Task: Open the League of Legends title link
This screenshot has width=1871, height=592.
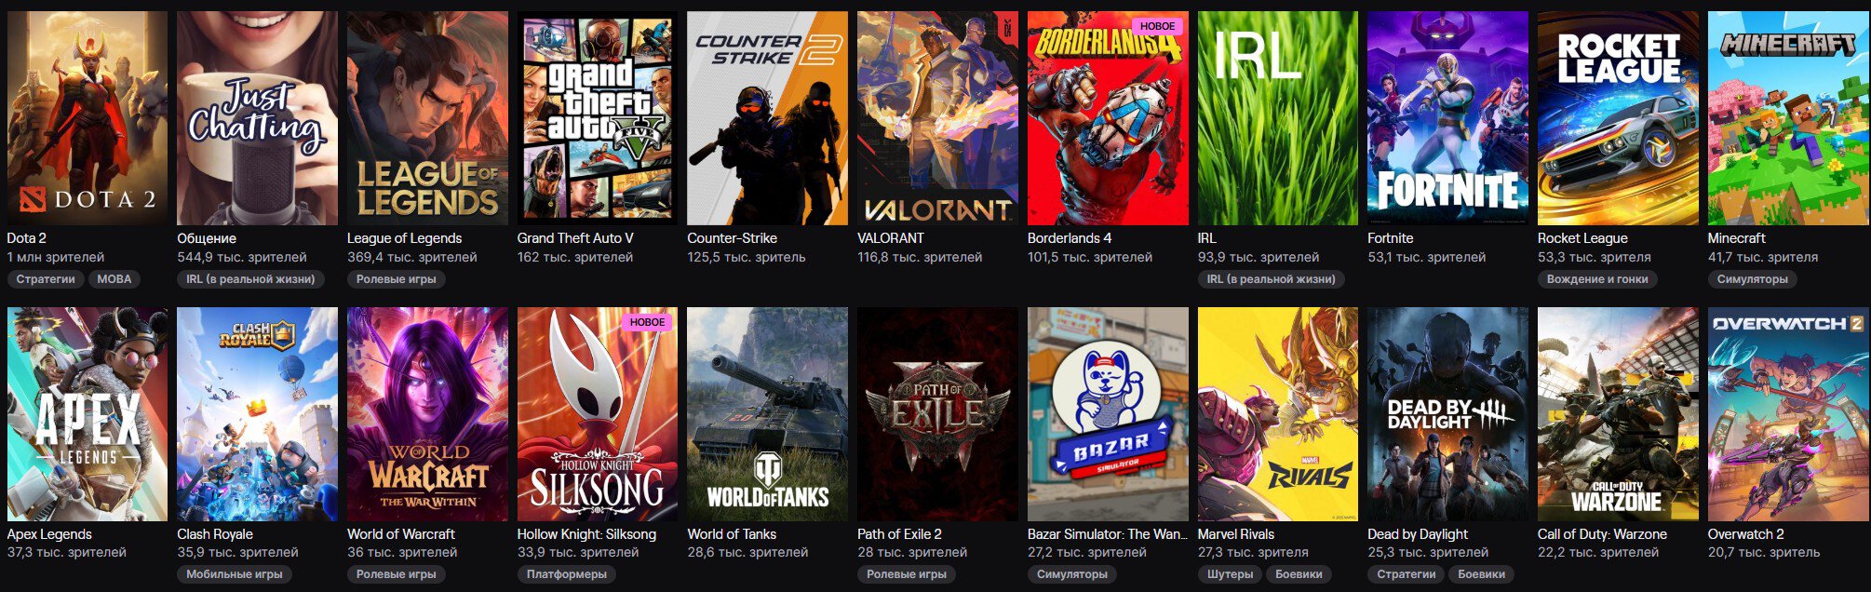Action: pos(404,238)
